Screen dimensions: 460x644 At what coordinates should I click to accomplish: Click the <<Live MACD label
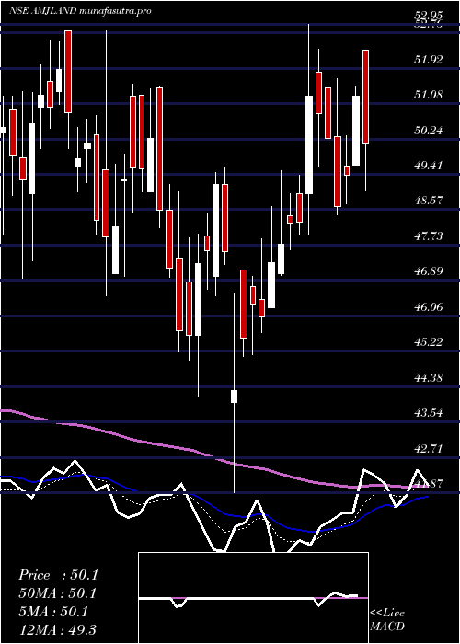tap(387, 620)
